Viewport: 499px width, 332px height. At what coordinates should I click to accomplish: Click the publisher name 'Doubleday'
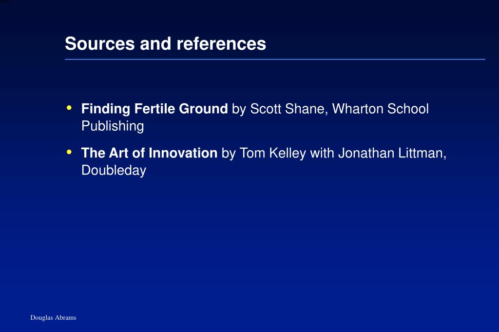point(114,171)
